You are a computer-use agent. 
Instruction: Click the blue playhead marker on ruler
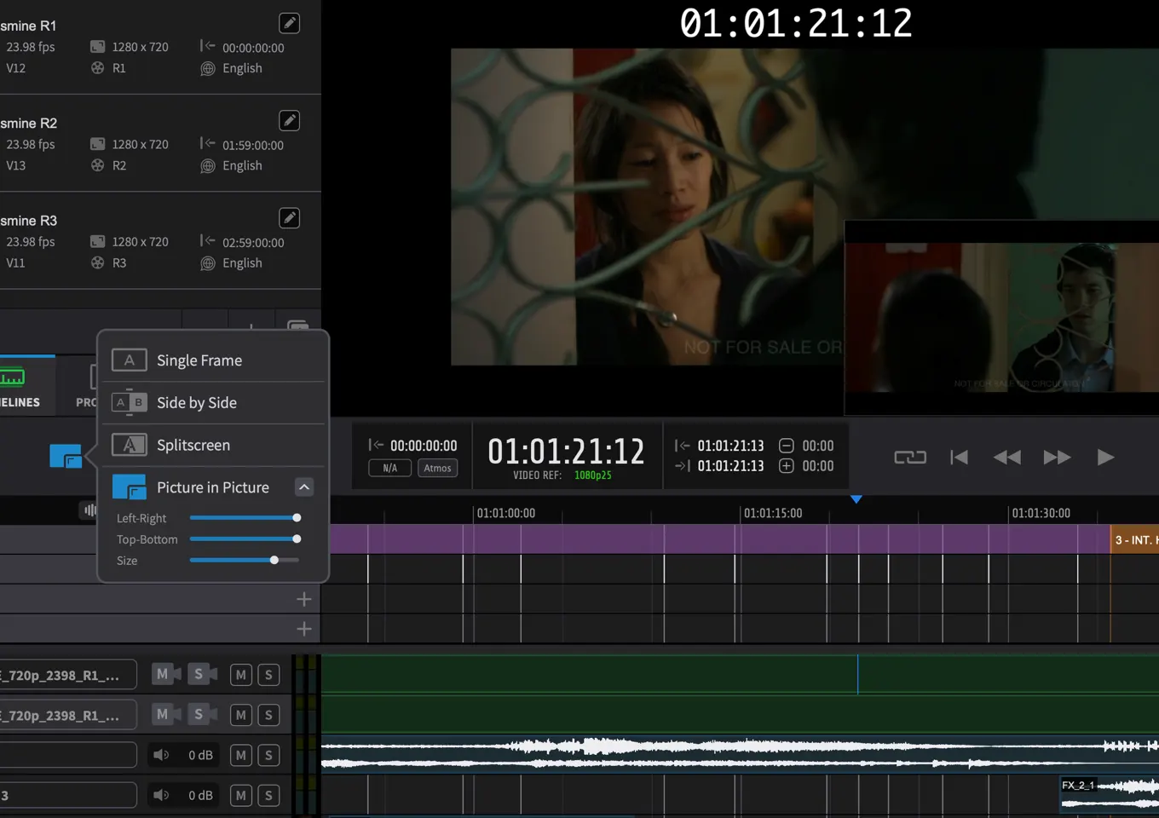(856, 499)
